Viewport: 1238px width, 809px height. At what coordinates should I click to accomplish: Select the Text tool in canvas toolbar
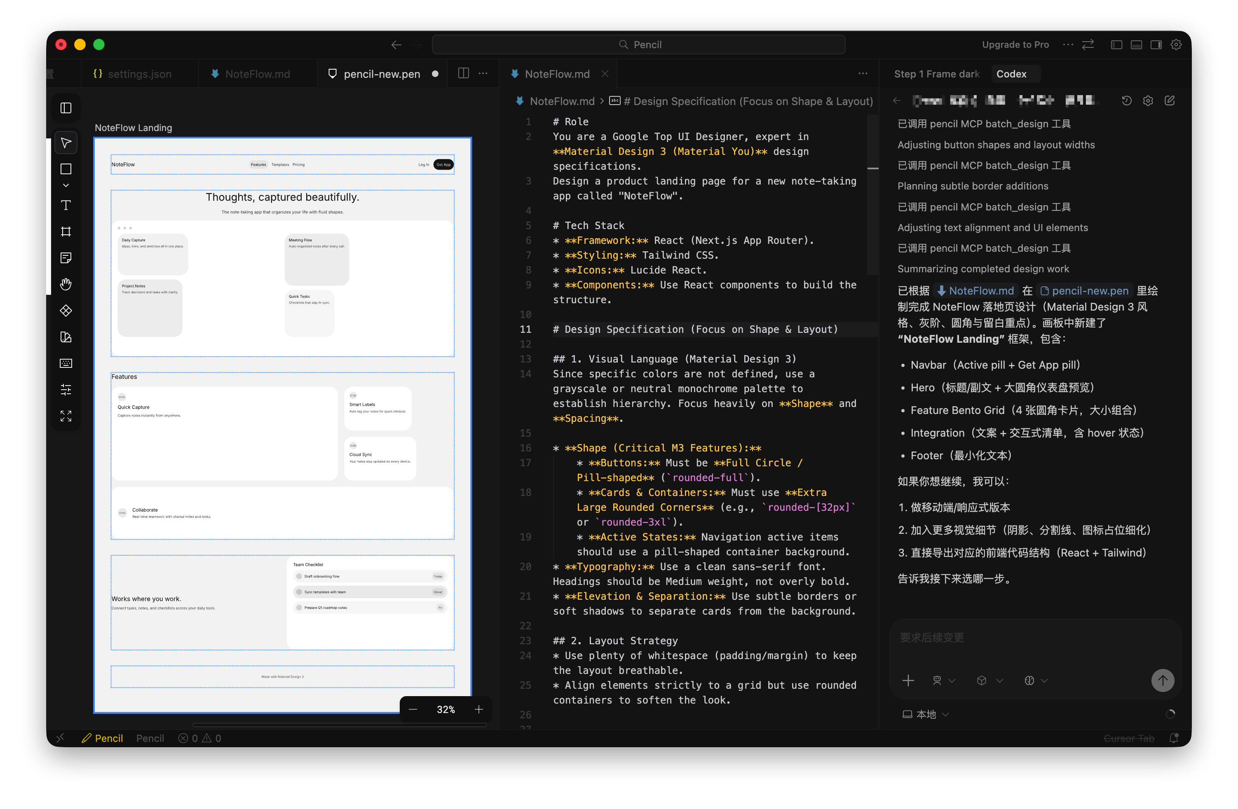[66, 206]
